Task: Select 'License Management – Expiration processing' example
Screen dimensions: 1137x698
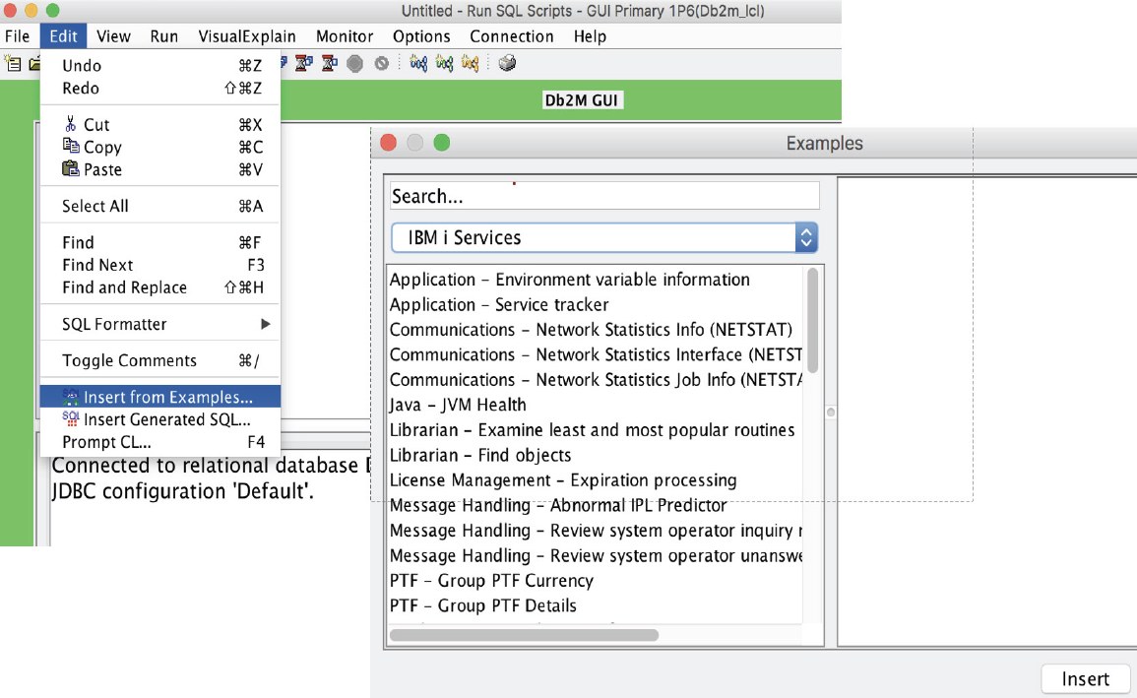Action: 595,479
